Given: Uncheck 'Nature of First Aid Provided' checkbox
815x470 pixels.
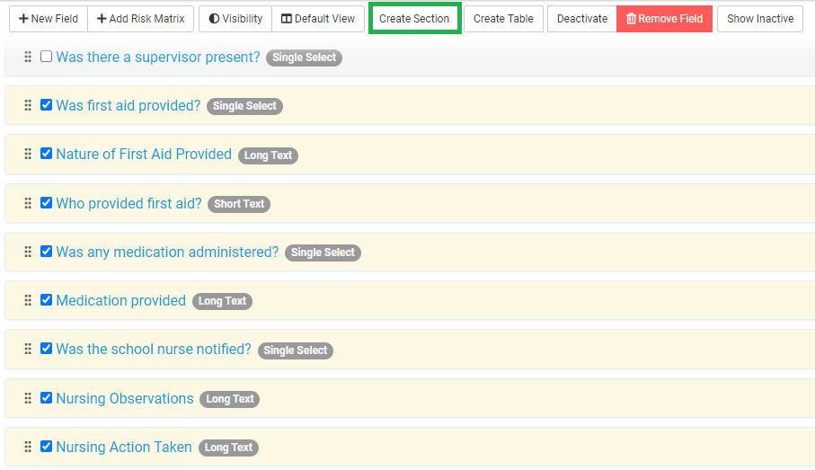Looking at the screenshot, I should [x=46, y=154].
